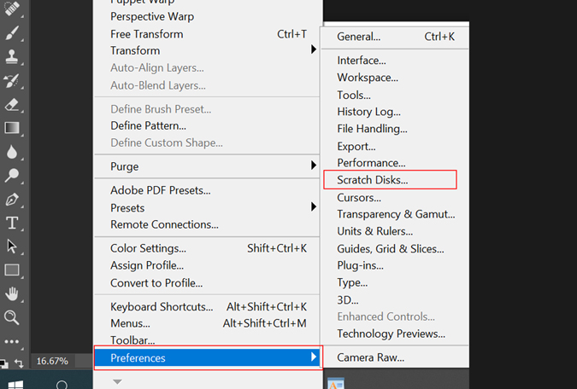The height and width of the screenshot is (389, 577).
Task: Select the Gradient tool
Action: (x=12, y=128)
